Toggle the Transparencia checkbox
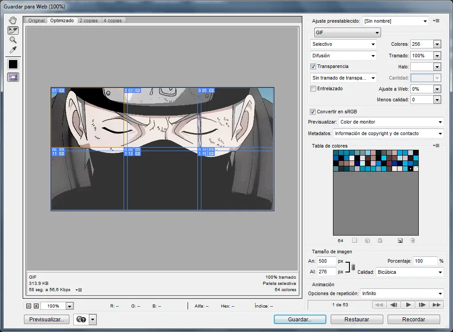 313,67
